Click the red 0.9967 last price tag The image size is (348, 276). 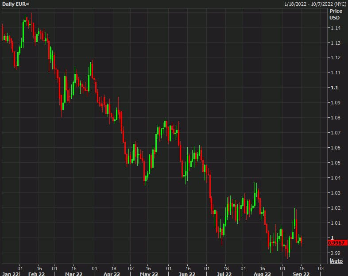point(337,243)
